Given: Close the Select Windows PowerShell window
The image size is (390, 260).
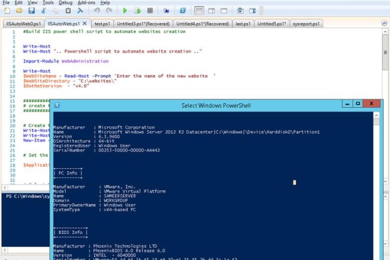Looking at the screenshot, I should pyautogui.click(x=372, y=103).
